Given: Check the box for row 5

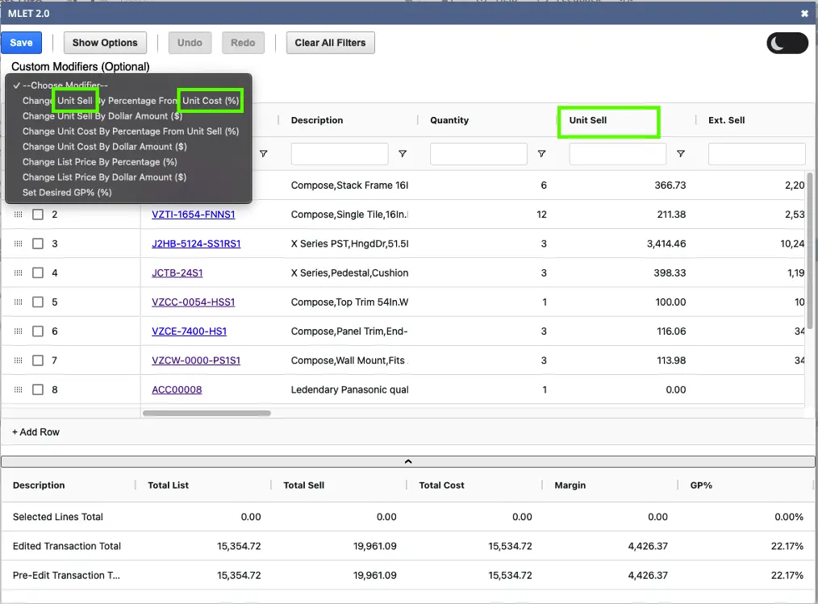Looking at the screenshot, I should tap(38, 302).
